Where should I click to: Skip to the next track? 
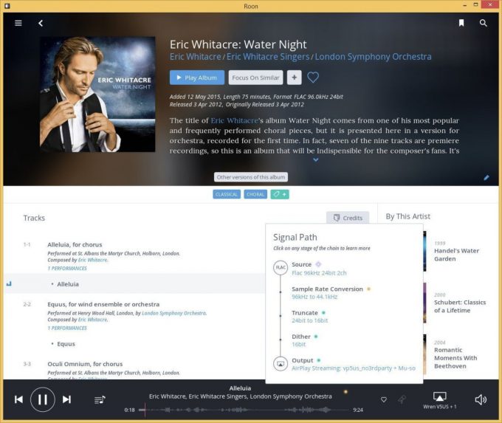coord(66,399)
